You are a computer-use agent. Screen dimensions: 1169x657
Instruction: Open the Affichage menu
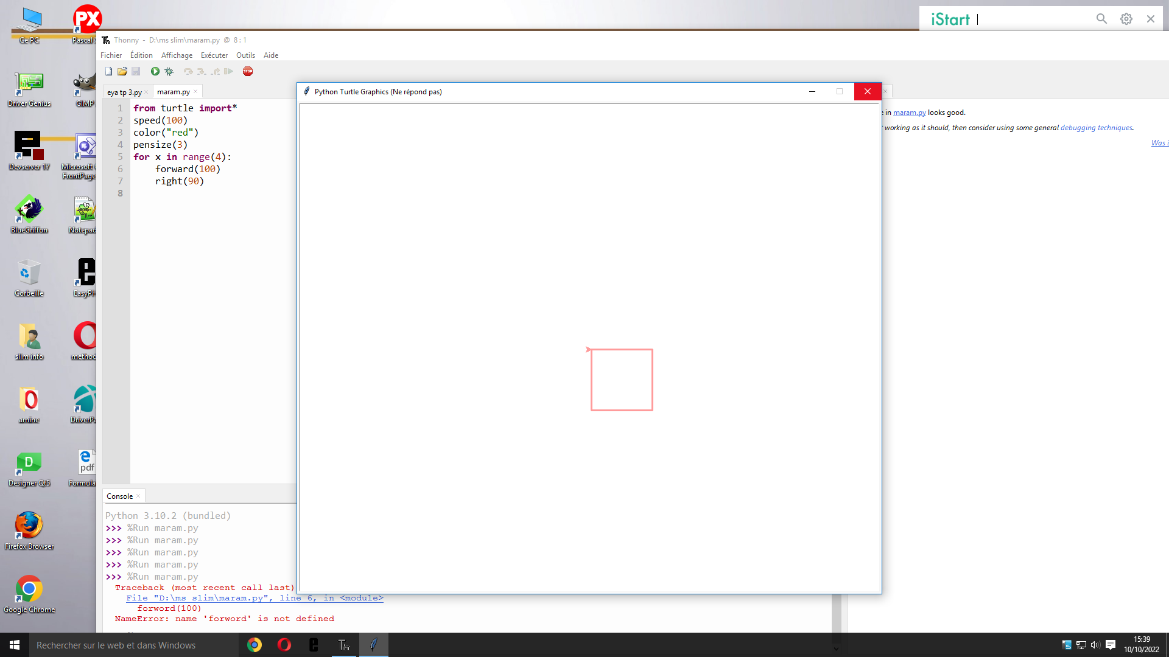[x=177, y=55]
